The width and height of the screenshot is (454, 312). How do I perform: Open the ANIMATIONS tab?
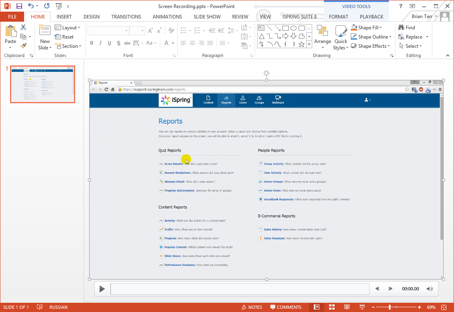[167, 16]
